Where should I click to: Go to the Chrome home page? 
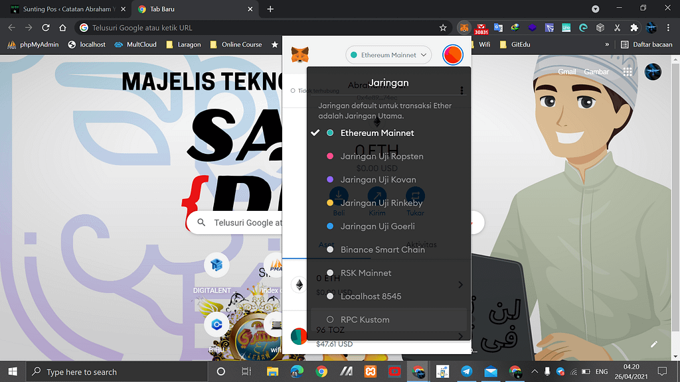(x=62, y=28)
